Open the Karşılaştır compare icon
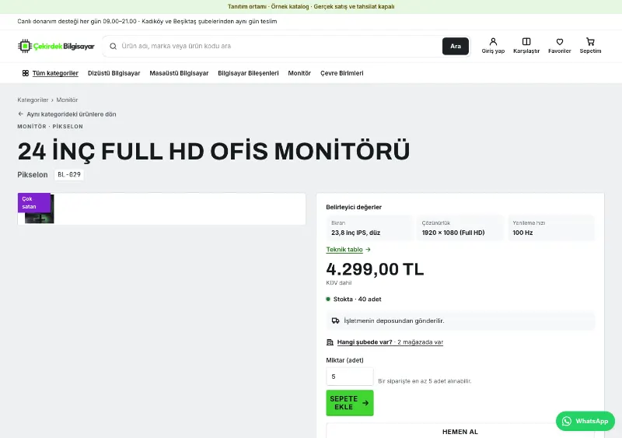This screenshot has height=438, width=622. coord(526,46)
